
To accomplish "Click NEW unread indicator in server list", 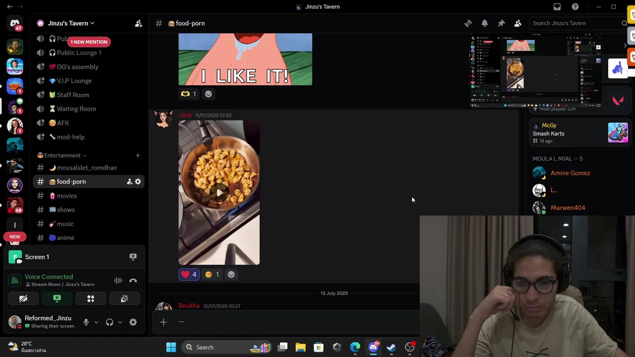I will click(x=15, y=237).
